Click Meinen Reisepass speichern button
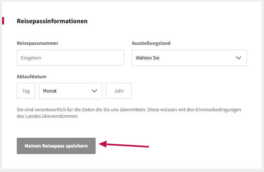The image size is (264, 172). pyautogui.click(x=56, y=146)
